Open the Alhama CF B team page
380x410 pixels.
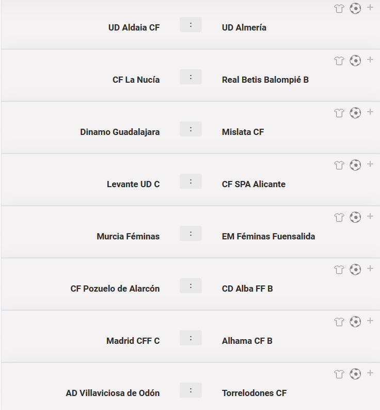[247, 341]
